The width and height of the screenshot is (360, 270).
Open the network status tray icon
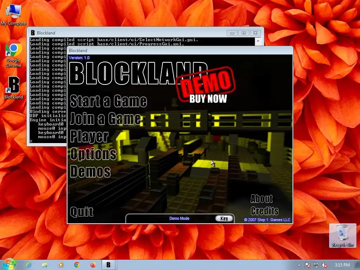(x=316, y=265)
